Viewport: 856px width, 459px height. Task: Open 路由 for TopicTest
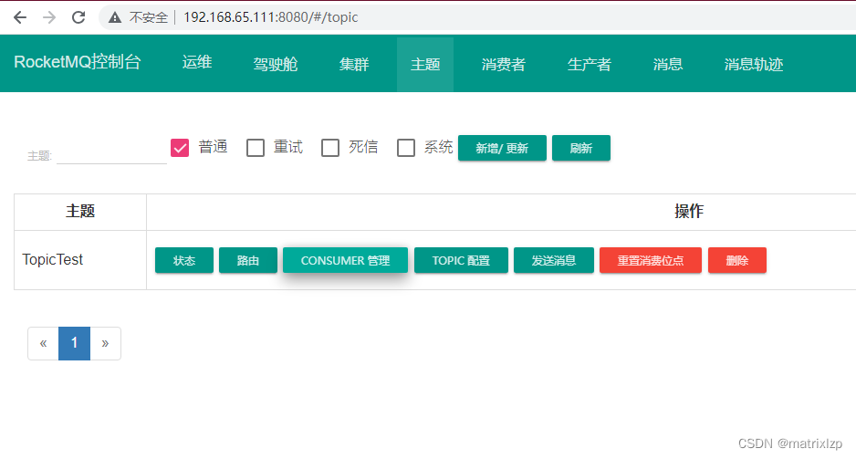(248, 260)
